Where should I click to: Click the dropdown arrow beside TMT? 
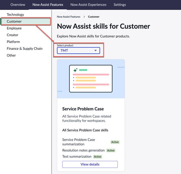point(95,50)
